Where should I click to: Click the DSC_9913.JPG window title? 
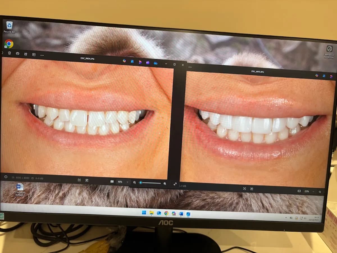coord(258,72)
